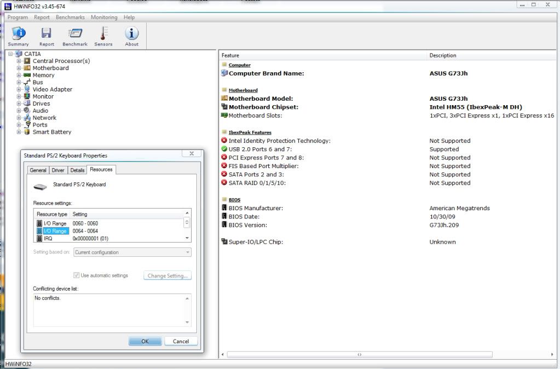560x369 pixels.
Task: Click scroll right arrow in feature panel
Action: [x=552, y=354]
